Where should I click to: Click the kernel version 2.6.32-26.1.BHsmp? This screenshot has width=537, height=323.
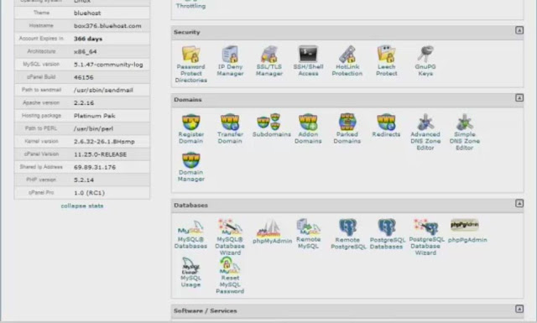pos(104,142)
